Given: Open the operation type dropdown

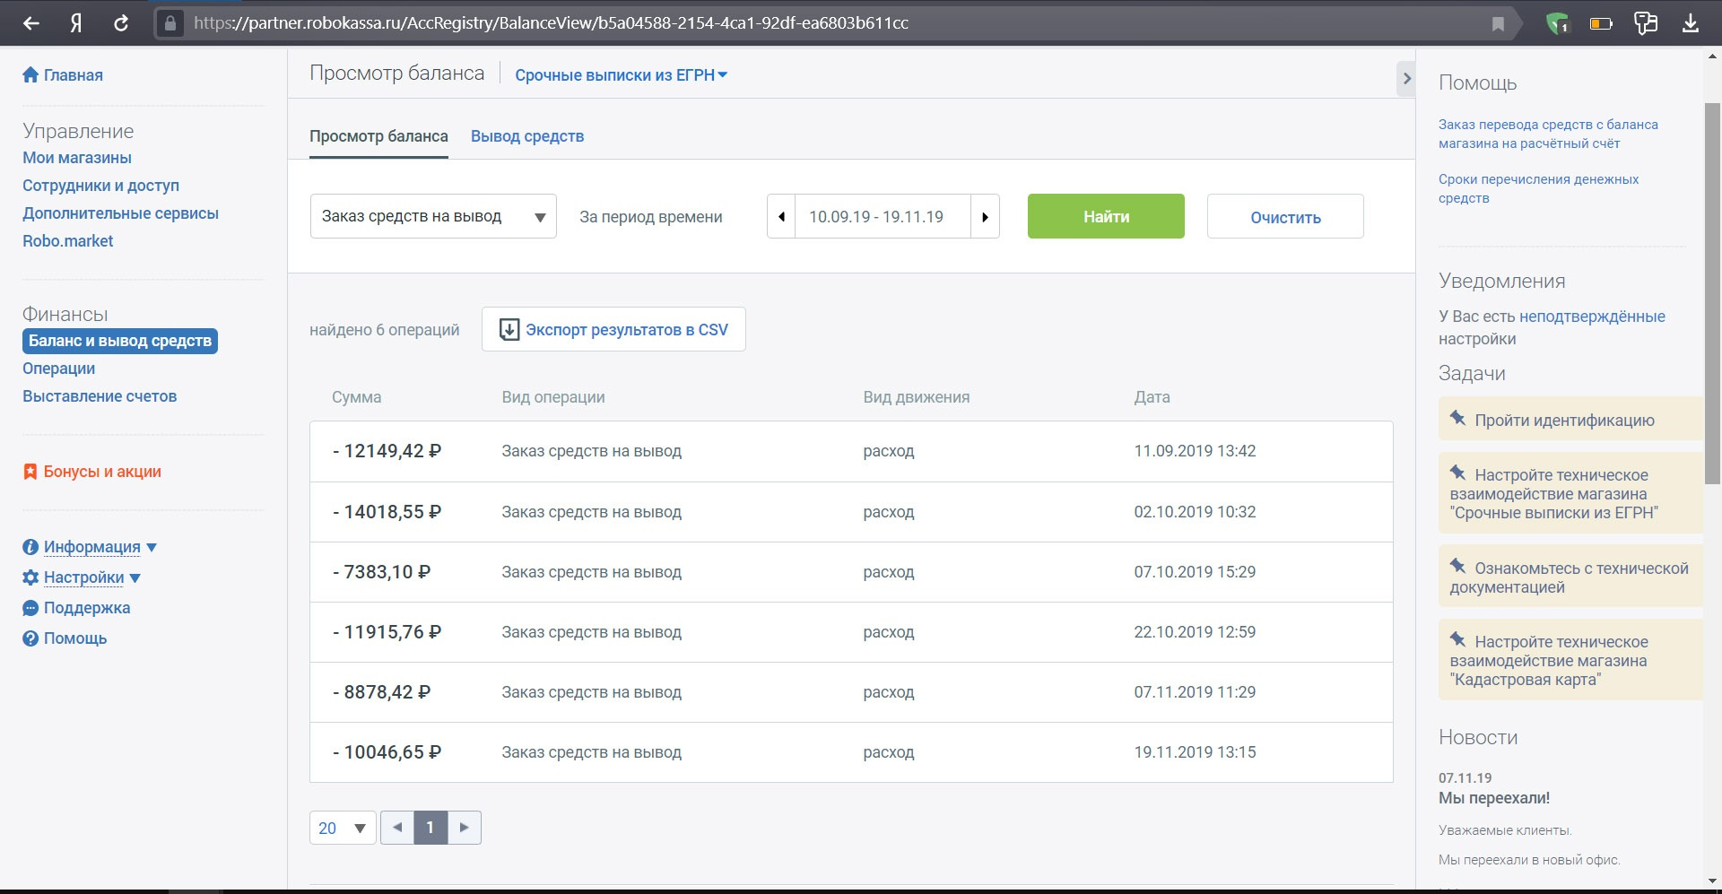Looking at the screenshot, I should 433,217.
